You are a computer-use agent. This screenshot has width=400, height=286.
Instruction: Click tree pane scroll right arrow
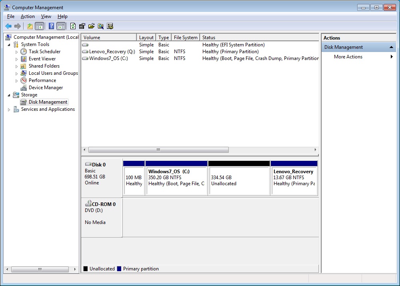click(x=75, y=269)
